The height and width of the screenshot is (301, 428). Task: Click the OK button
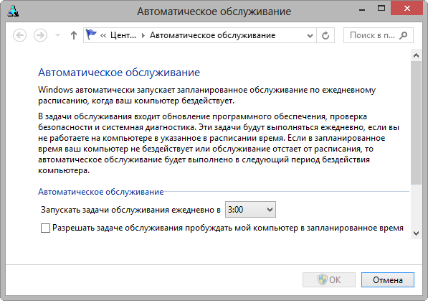[x=329, y=279]
